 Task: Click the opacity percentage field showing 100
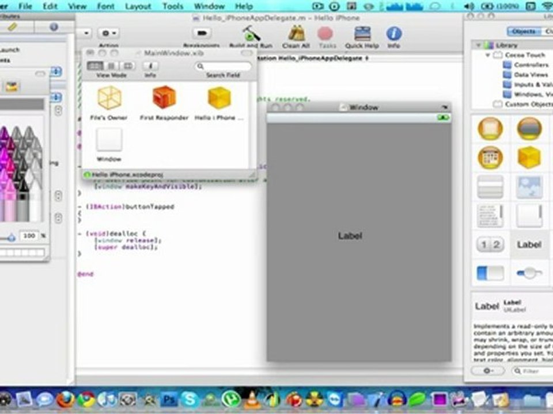click(29, 236)
